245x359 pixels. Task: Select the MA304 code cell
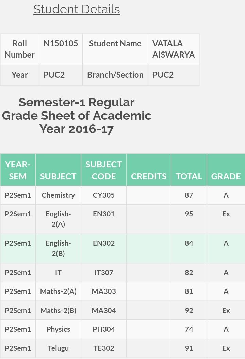click(103, 311)
